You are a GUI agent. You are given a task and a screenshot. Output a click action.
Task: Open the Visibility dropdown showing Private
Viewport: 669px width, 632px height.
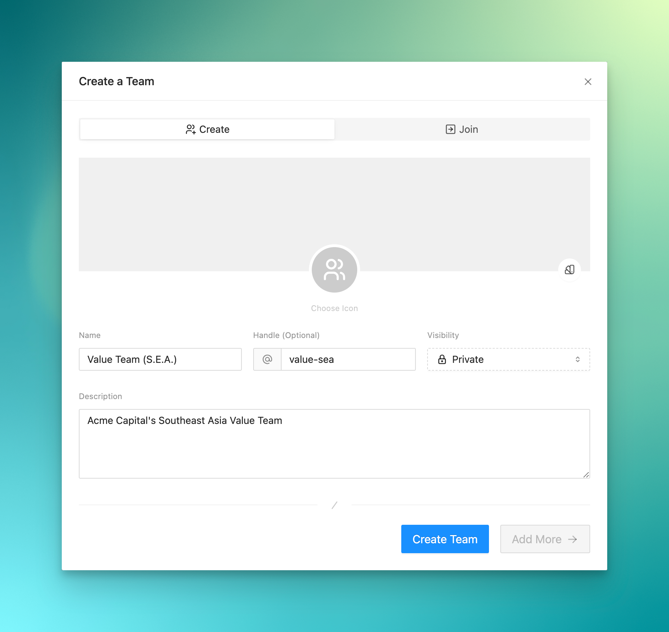pyautogui.click(x=508, y=359)
